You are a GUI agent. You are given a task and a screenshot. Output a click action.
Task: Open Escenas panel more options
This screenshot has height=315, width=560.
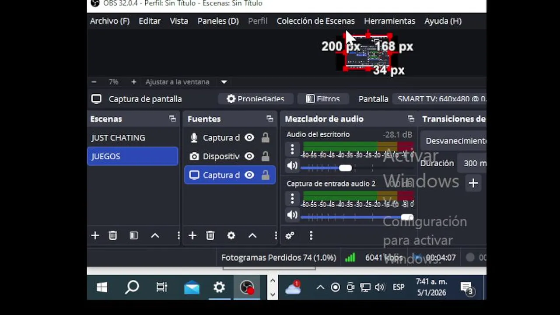pyautogui.click(x=178, y=235)
